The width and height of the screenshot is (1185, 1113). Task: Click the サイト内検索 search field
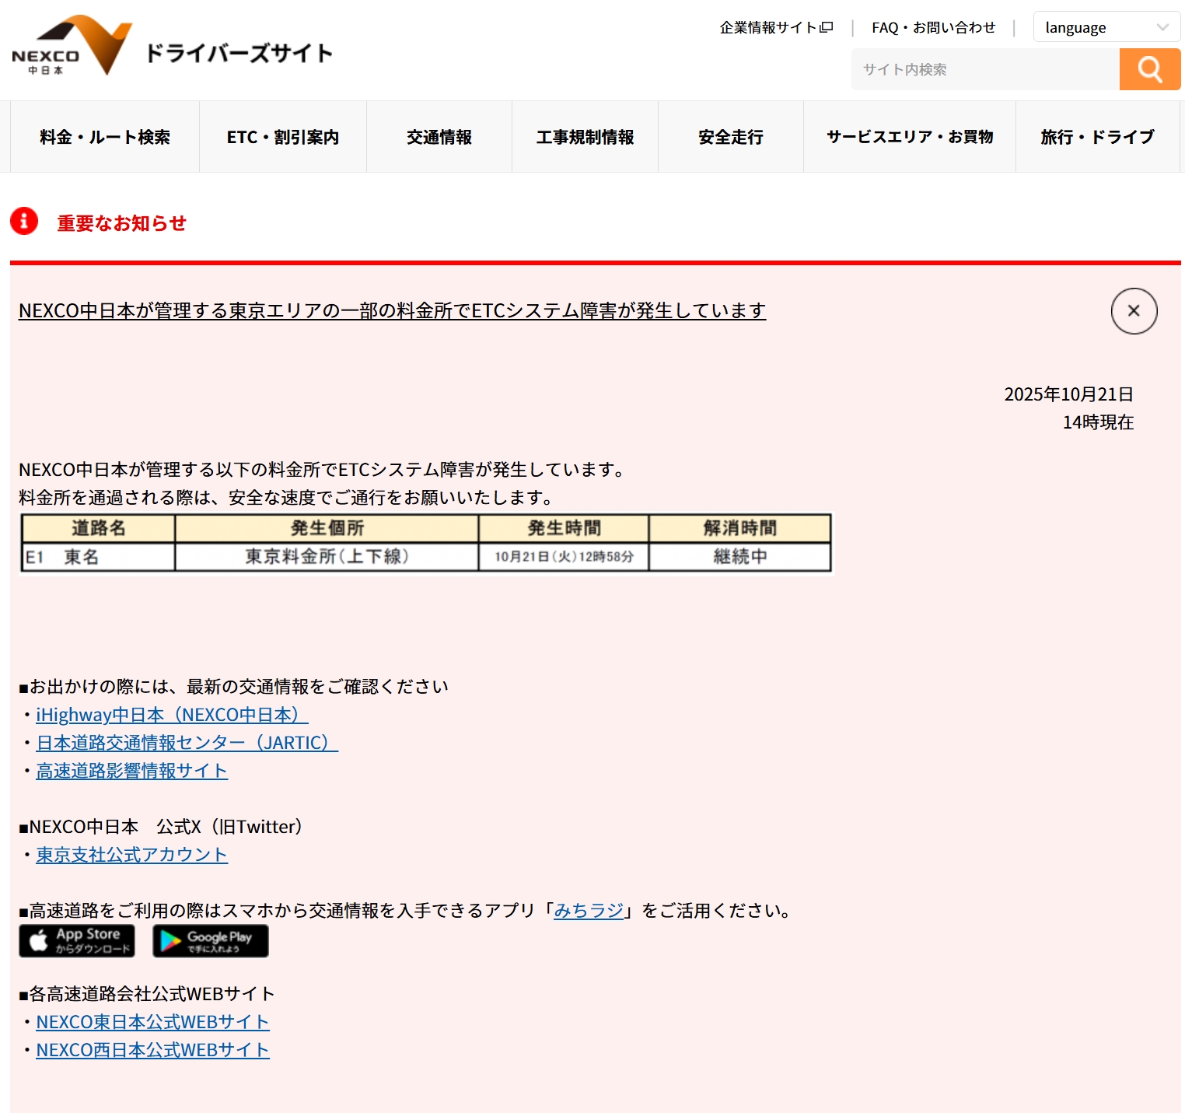tap(985, 69)
